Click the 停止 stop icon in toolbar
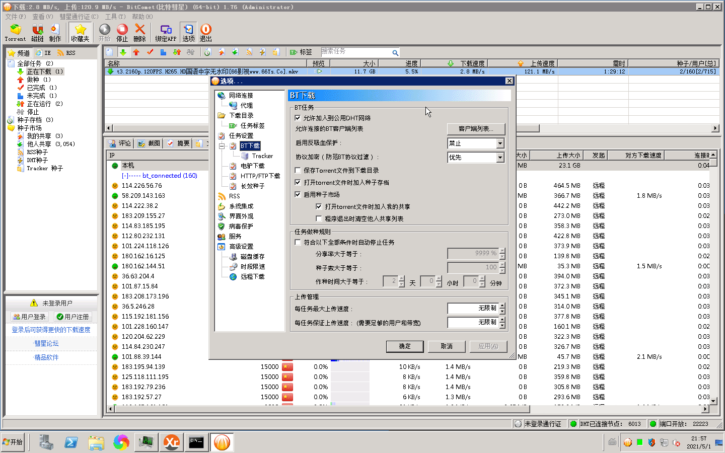 (122, 33)
